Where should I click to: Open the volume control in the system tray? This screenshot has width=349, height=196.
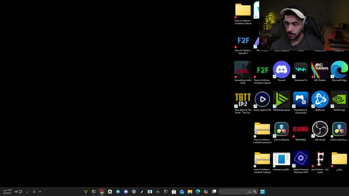pos(16,192)
